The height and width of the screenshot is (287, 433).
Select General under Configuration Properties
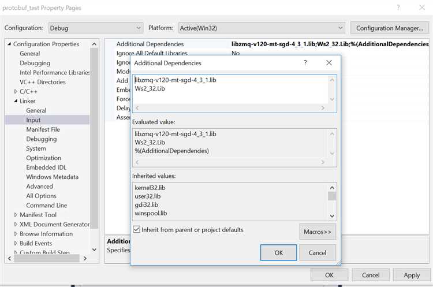(x=30, y=54)
